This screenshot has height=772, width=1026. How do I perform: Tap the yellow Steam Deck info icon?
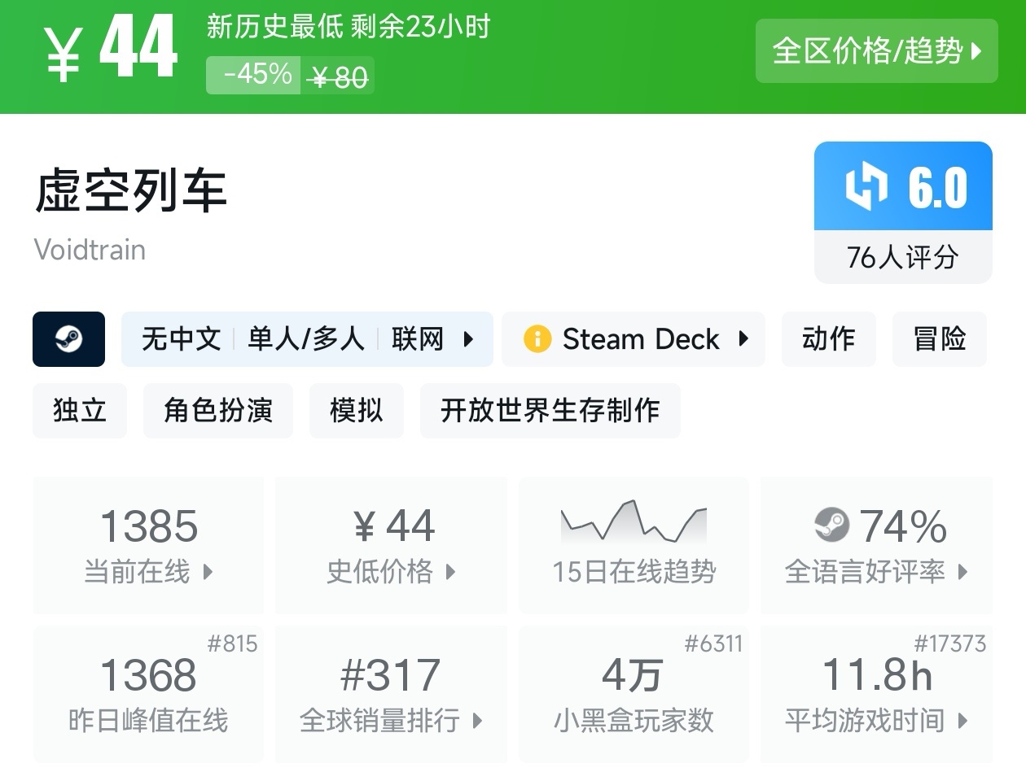click(x=537, y=338)
